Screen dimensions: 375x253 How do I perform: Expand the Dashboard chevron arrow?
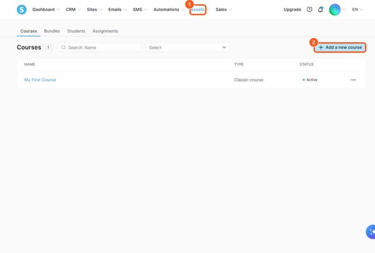point(58,9)
